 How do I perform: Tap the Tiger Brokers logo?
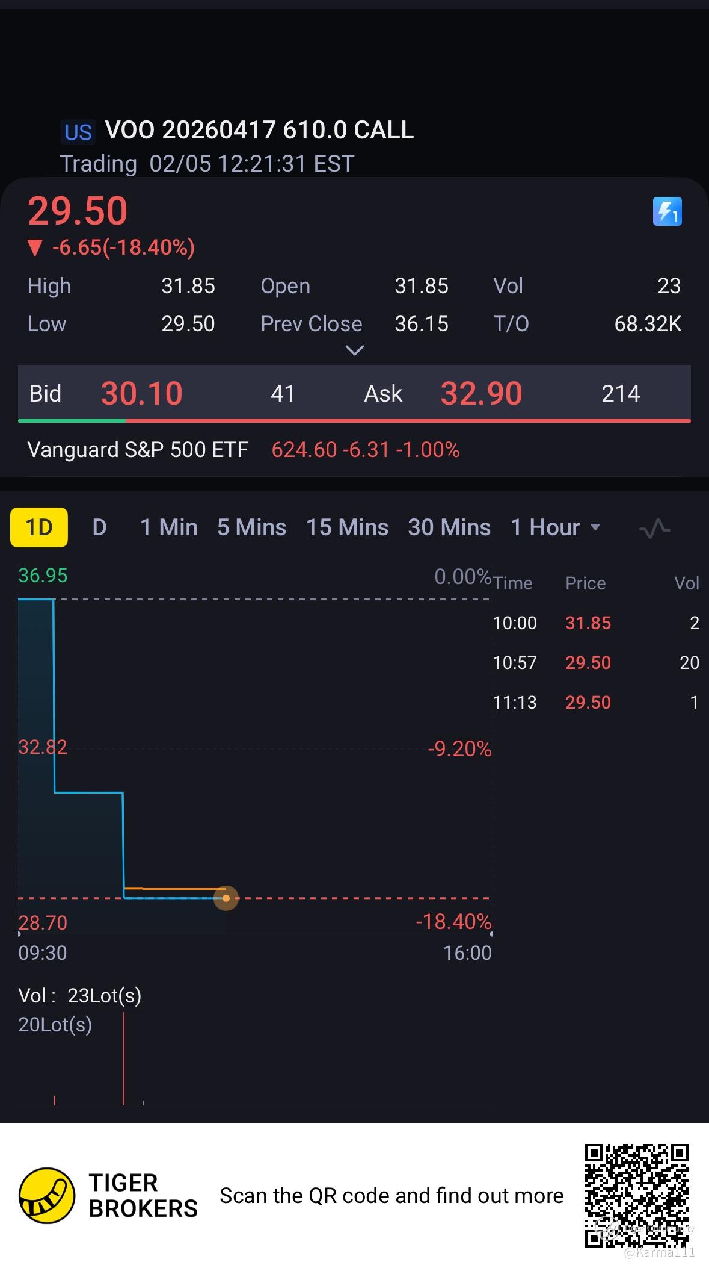coord(47,1195)
